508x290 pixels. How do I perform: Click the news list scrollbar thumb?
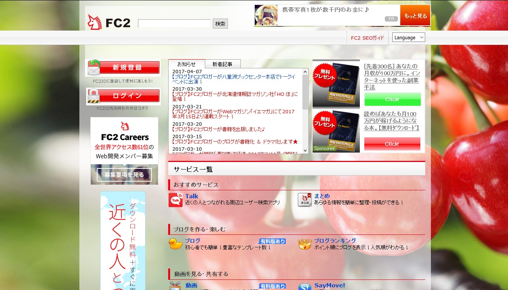click(305, 92)
